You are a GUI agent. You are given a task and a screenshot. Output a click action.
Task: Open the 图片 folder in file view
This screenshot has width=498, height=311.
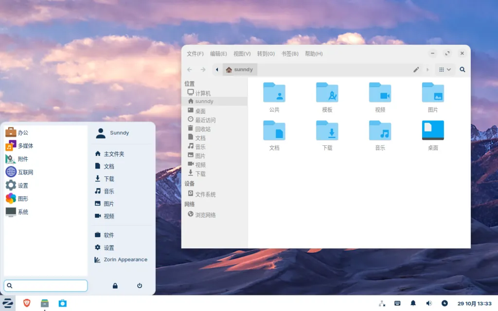[x=433, y=97]
